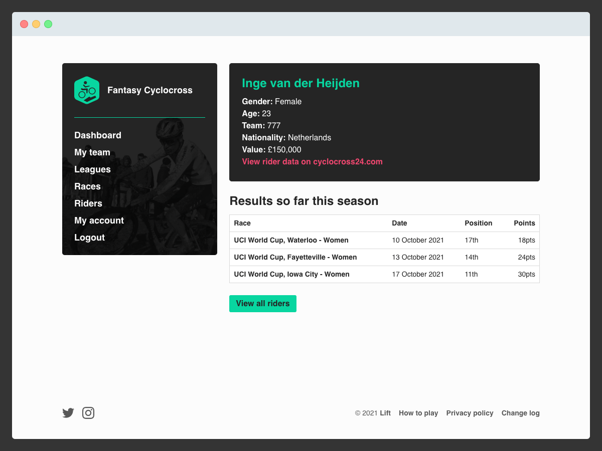Click the View all riders button
602x451 pixels.
pos(263,304)
